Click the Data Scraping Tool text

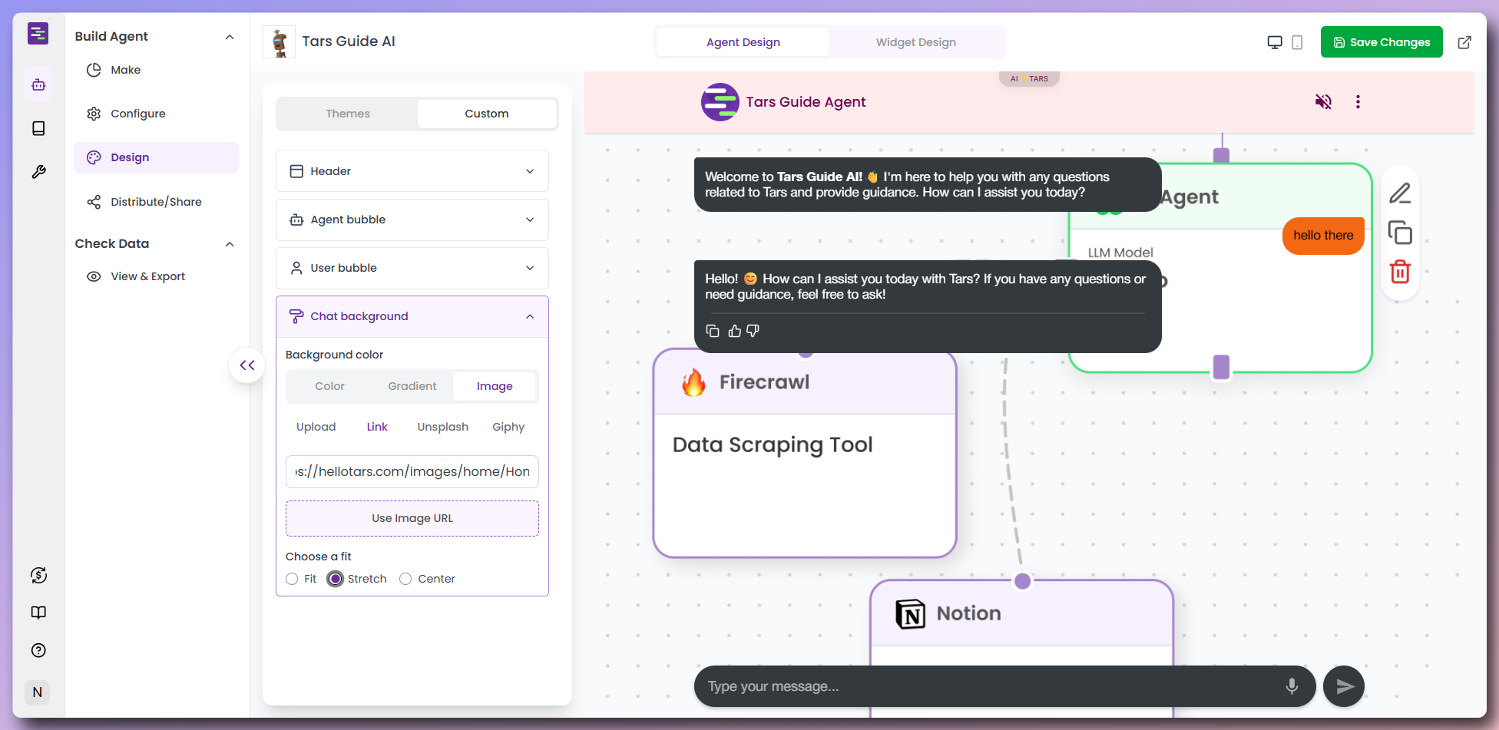[773, 445]
